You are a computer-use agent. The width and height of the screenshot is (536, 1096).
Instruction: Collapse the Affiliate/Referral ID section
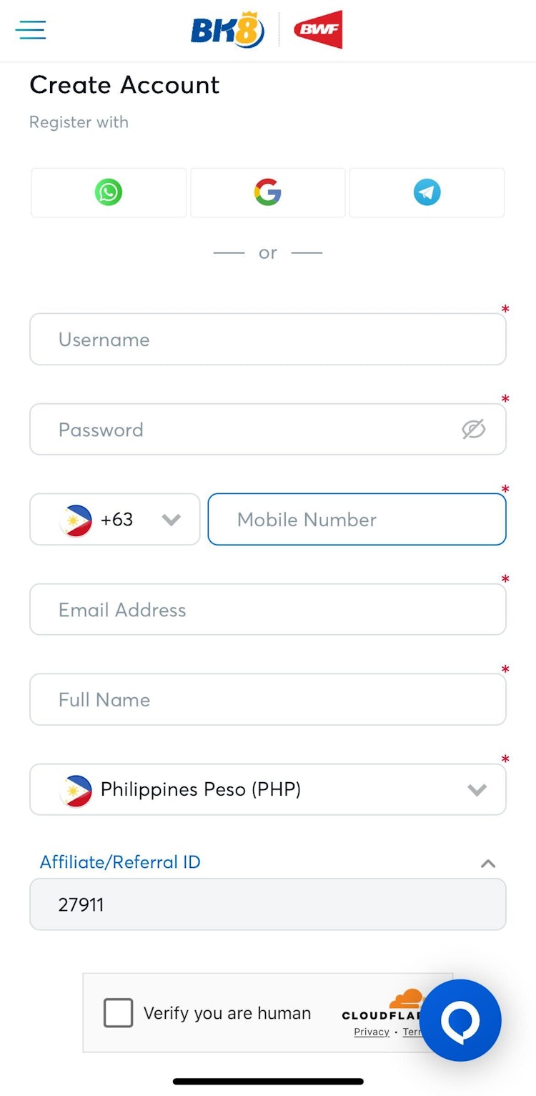point(488,864)
